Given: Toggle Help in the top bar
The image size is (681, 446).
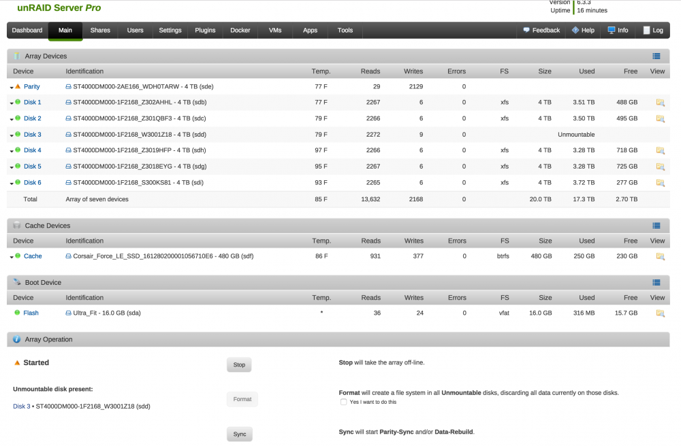Looking at the screenshot, I should click(584, 31).
